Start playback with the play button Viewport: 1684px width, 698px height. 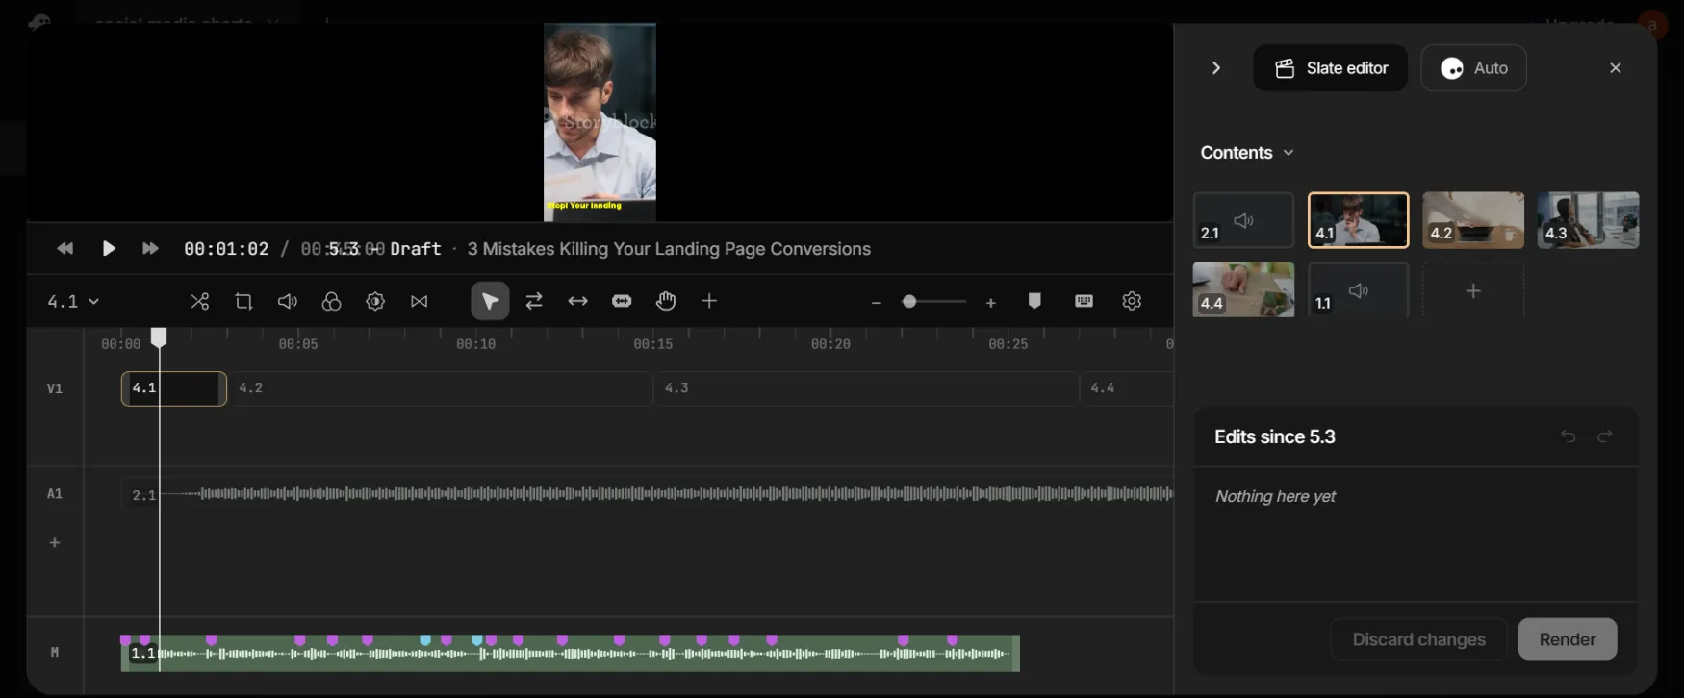point(109,249)
